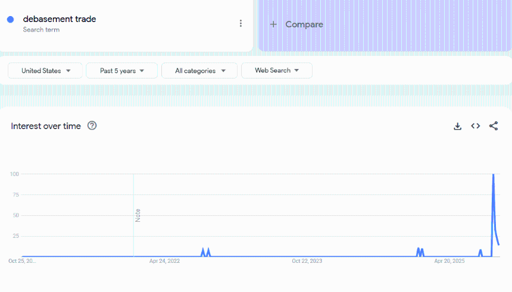Screen dimensions: 512x292
Task: Download the chart data as CSV
Action: pyautogui.click(x=457, y=126)
